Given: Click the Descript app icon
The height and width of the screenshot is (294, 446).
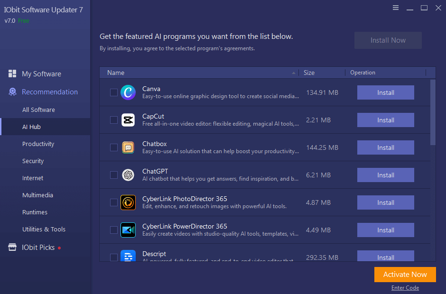Looking at the screenshot, I should [x=128, y=256].
